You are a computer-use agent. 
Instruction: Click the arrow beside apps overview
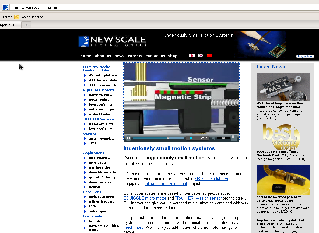[x=85, y=158]
